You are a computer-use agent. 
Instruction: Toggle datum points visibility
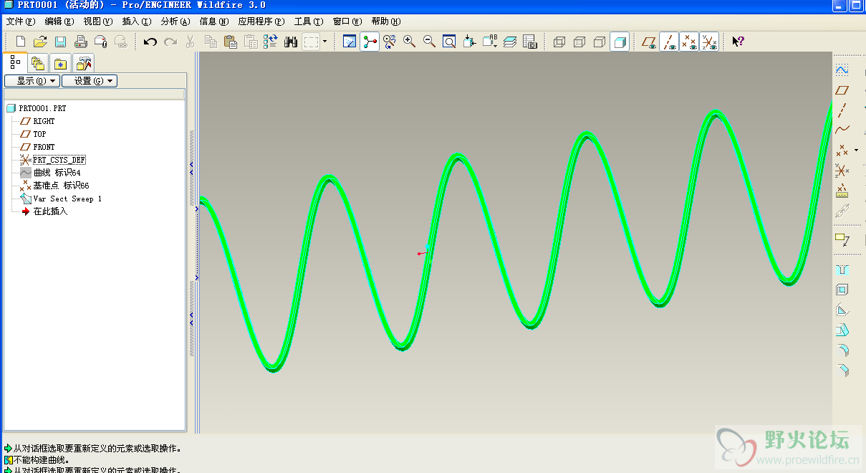[689, 42]
